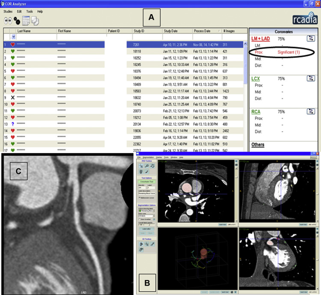Click the red heart icon in row 1
The height and width of the screenshot is (295, 321).
[x=13, y=44]
